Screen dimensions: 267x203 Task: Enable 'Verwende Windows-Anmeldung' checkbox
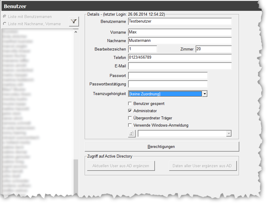[130, 125]
